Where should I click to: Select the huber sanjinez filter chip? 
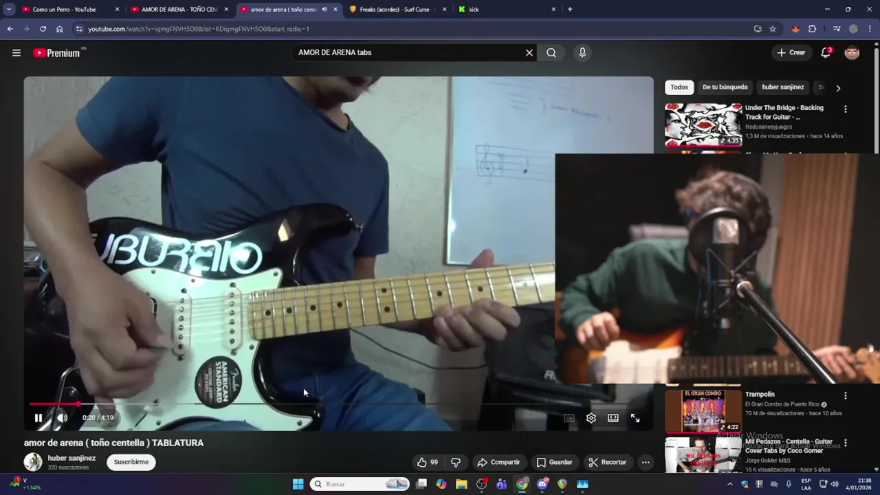[x=783, y=87]
